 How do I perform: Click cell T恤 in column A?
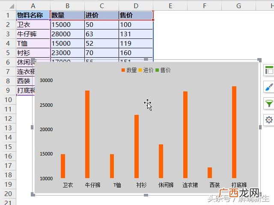[x=33, y=44]
